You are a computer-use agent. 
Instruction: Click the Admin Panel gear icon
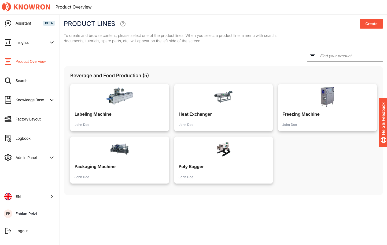point(8,158)
